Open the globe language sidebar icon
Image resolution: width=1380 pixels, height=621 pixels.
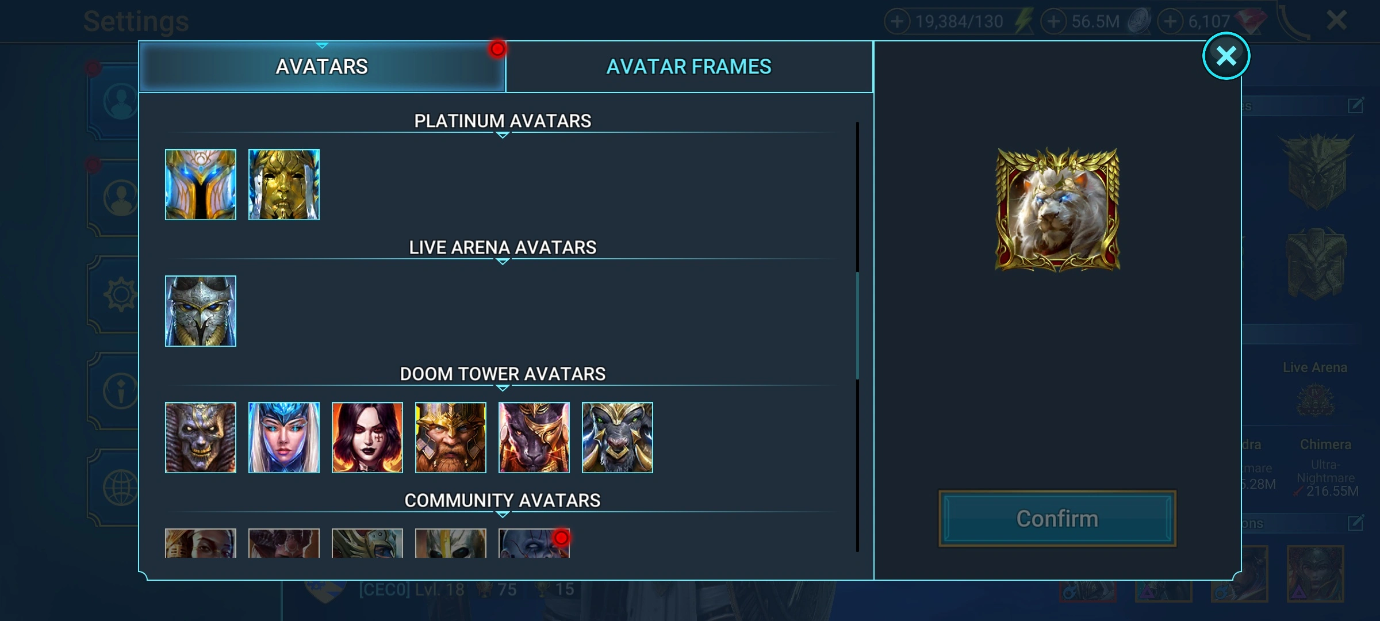click(x=120, y=488)
